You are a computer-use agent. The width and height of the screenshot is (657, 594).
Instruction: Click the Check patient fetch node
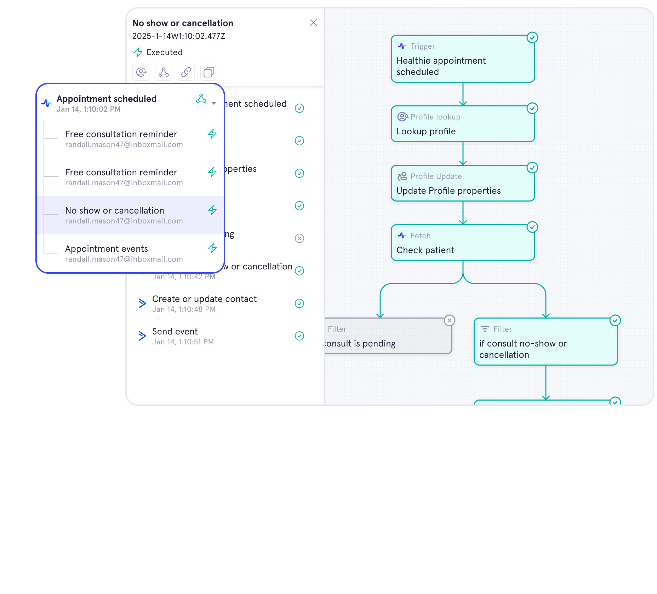463,243
